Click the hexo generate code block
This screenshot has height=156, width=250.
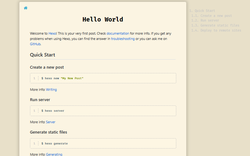[x=103, y=144]
